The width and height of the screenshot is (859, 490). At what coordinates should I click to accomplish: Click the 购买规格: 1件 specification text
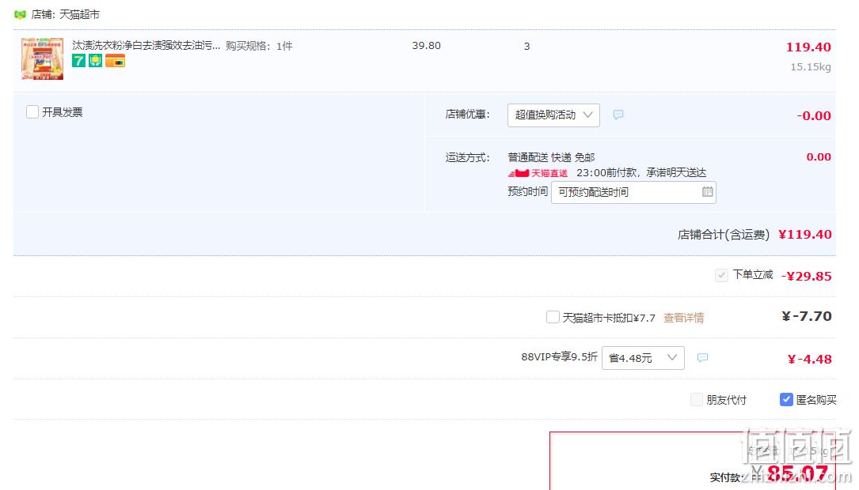(259, 46)
